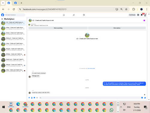Open the HUber conversation

[x=13, y=28]
